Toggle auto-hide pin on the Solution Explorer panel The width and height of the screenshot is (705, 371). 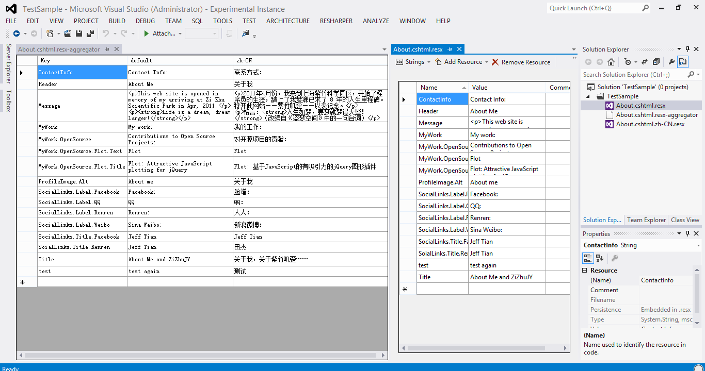click(x=687, y=49)
